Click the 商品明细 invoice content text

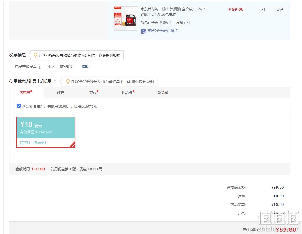pos(67,67)
